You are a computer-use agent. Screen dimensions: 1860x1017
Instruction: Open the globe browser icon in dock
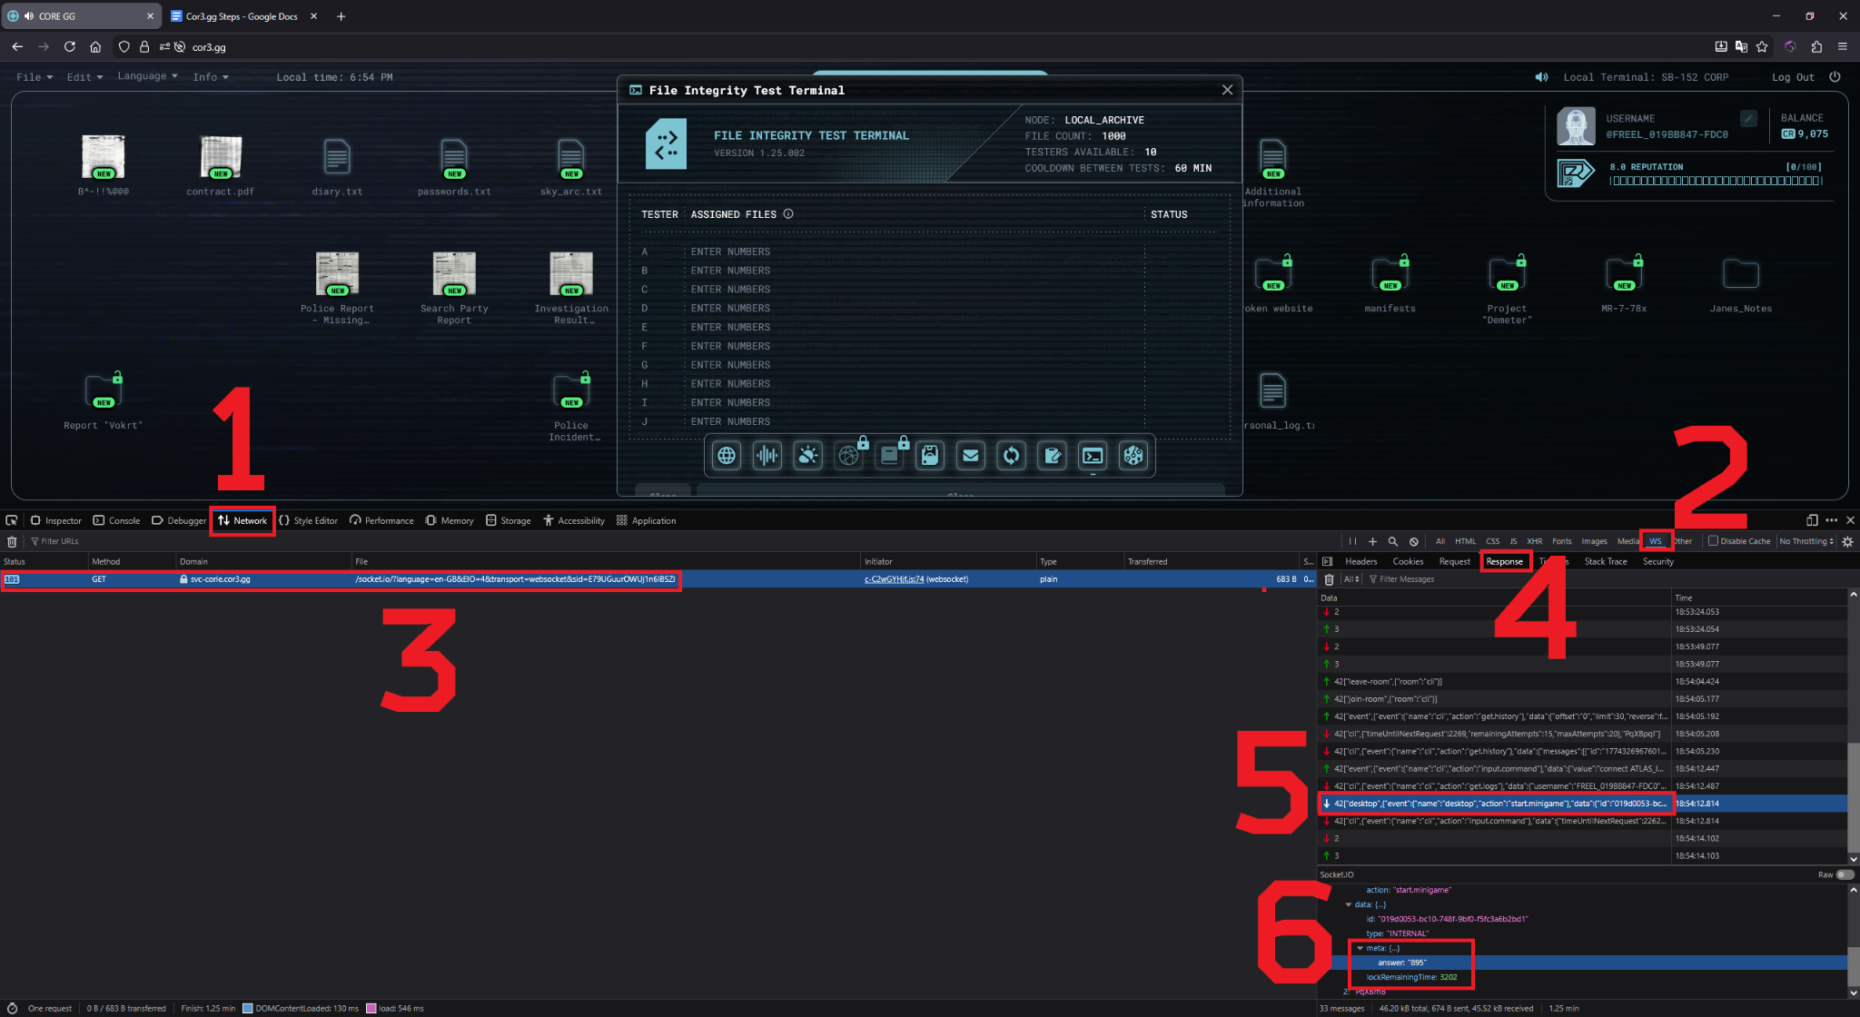(x=727, y=456)
